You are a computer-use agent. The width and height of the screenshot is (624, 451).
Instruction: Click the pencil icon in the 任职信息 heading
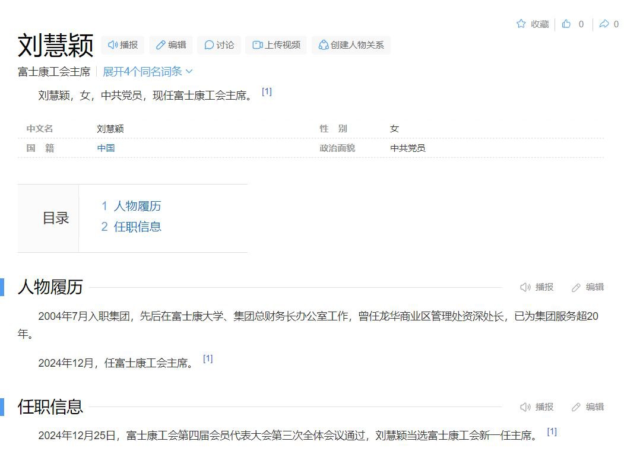[576, 407]
